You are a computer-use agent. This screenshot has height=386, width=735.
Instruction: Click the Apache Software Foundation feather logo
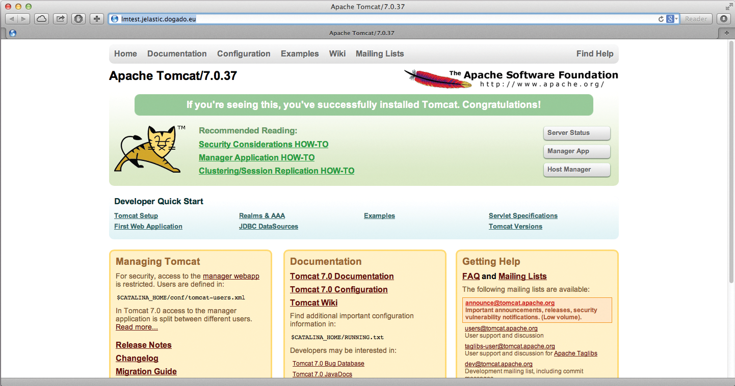click(x=511, y=78)
